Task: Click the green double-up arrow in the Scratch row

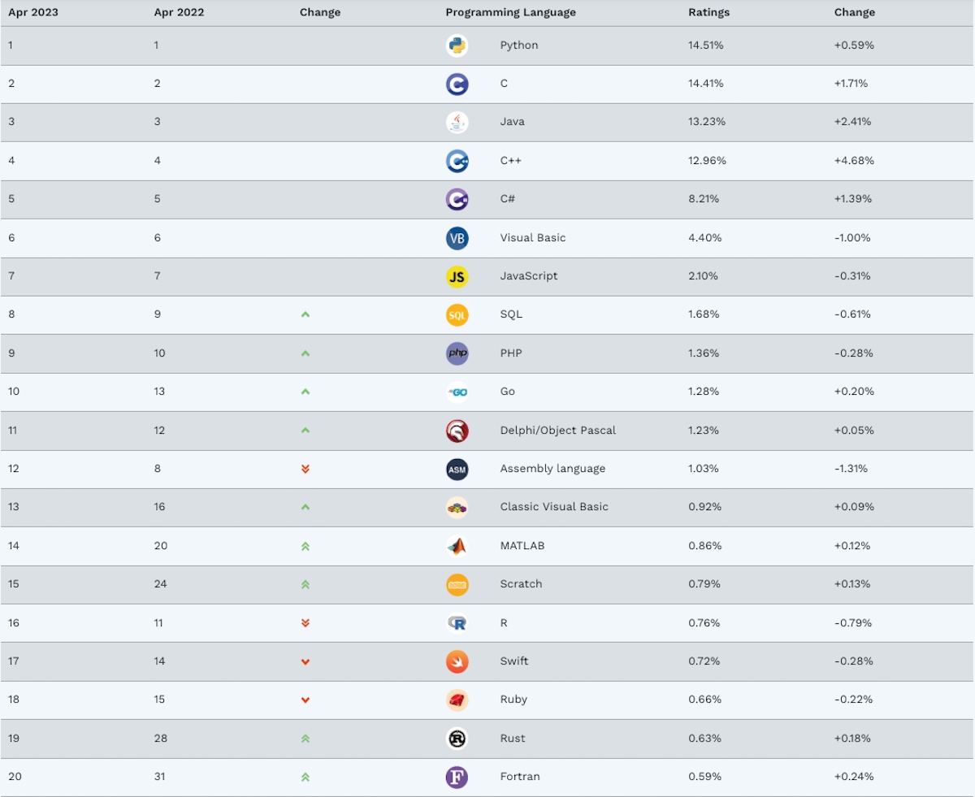Action: point(305,584)
